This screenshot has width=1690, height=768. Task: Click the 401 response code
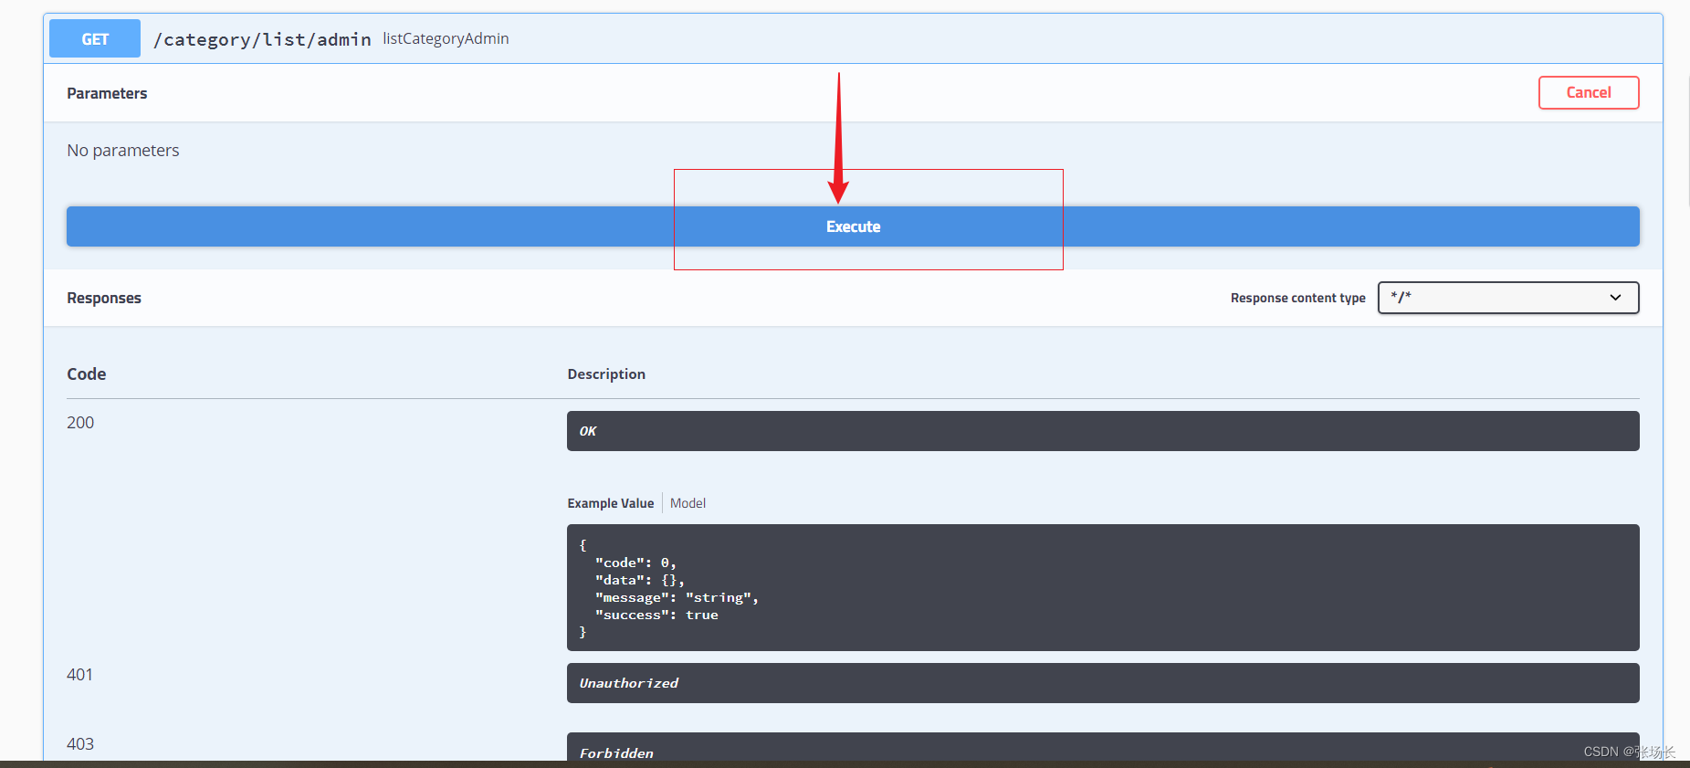click(79, 675)
